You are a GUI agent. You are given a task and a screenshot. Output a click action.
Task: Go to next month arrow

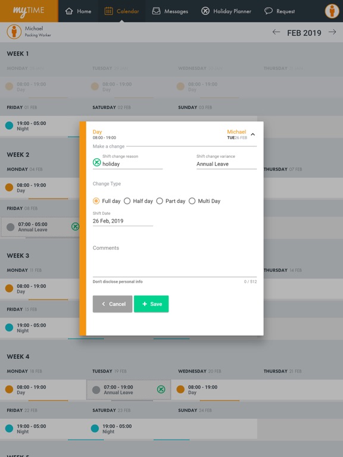click(332, 32)
